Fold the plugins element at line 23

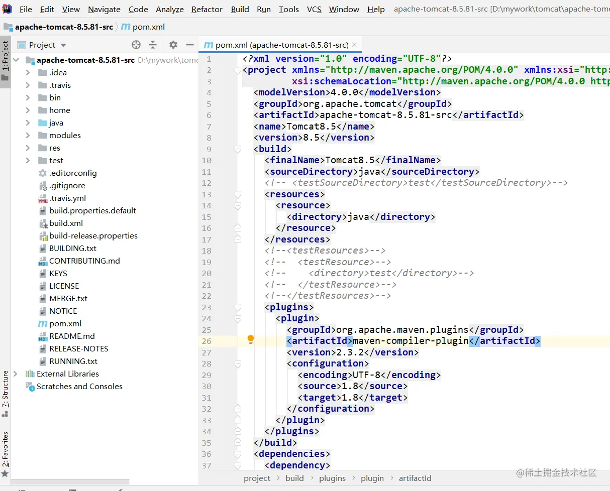(x=238, y=307)
